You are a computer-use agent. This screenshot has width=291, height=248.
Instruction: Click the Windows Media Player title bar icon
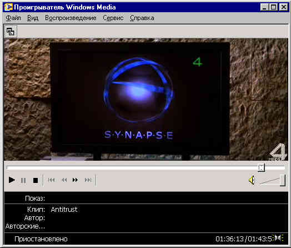tap(8, 7)
